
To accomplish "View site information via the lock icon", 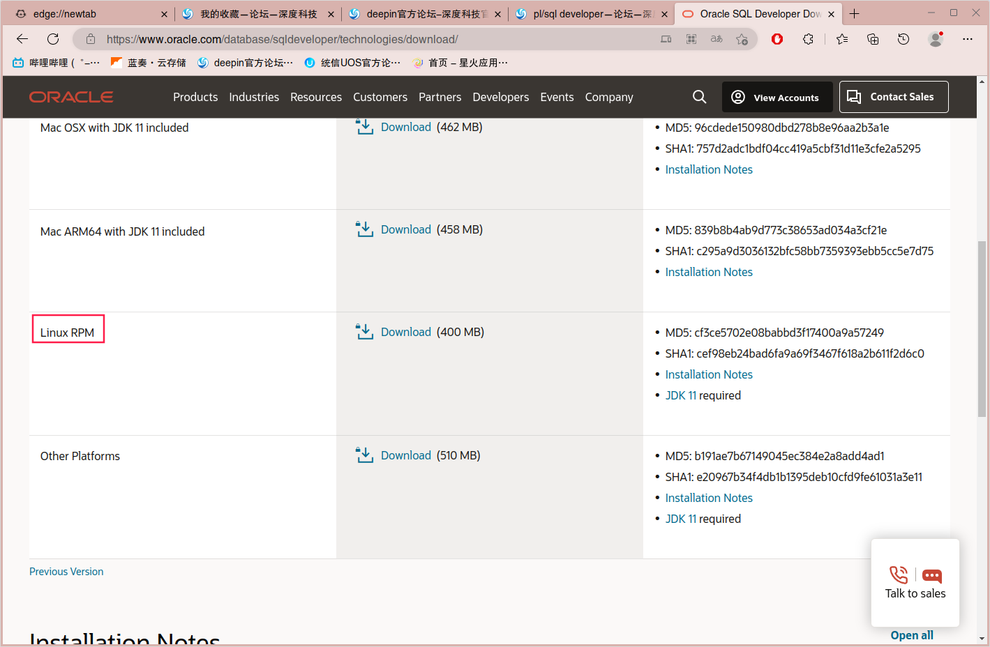I will coord(91,39).
